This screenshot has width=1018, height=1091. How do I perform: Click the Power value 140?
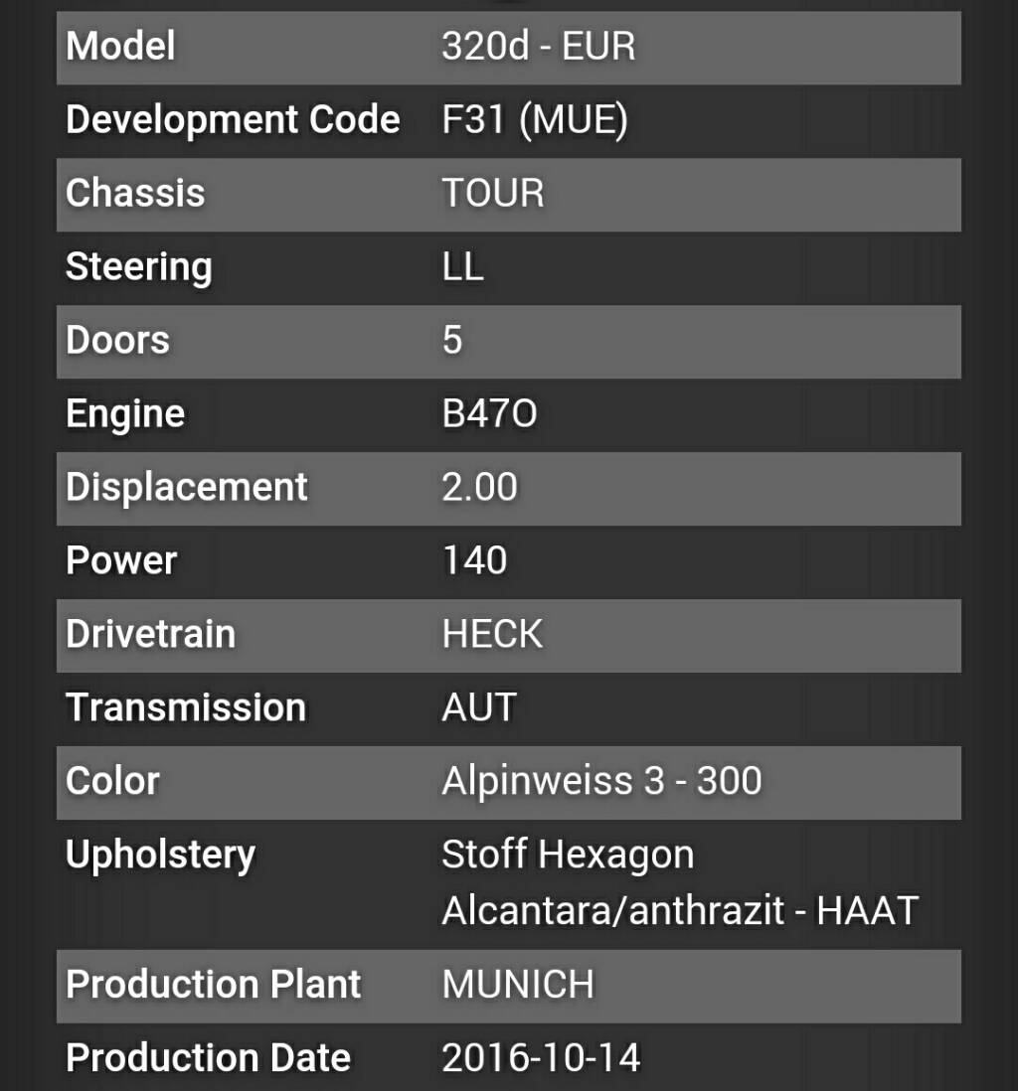(x=475, y=560)
